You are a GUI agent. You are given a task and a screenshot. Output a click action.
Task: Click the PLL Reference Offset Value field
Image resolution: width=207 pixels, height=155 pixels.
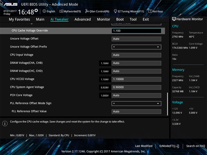(136, 111)
